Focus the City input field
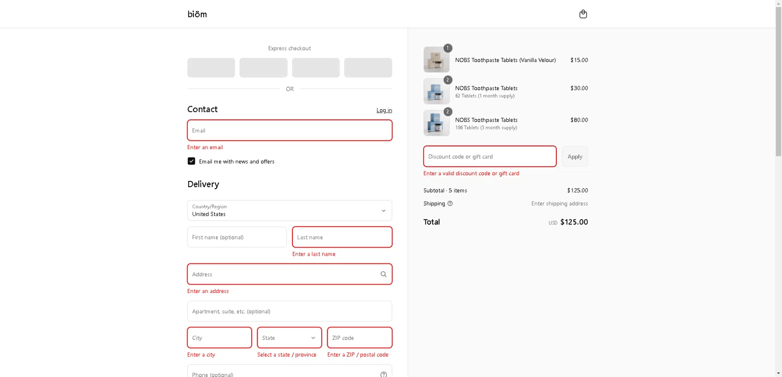782x377 pixels. [219, 338]
